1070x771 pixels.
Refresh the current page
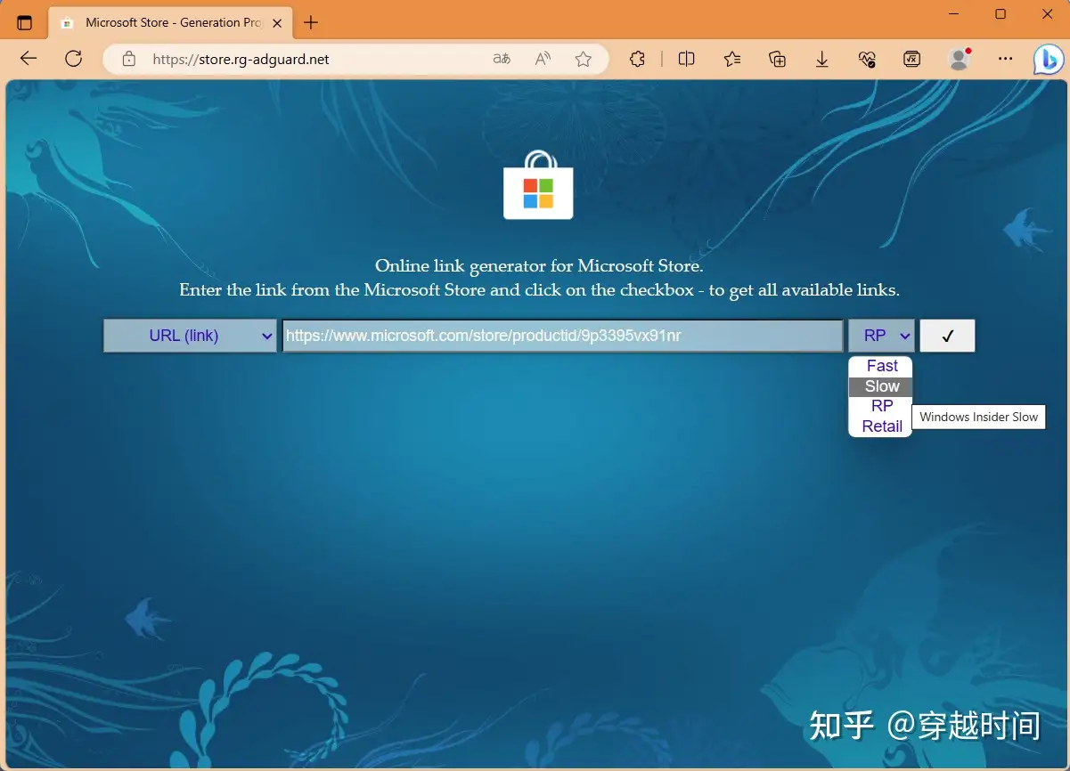73,59
